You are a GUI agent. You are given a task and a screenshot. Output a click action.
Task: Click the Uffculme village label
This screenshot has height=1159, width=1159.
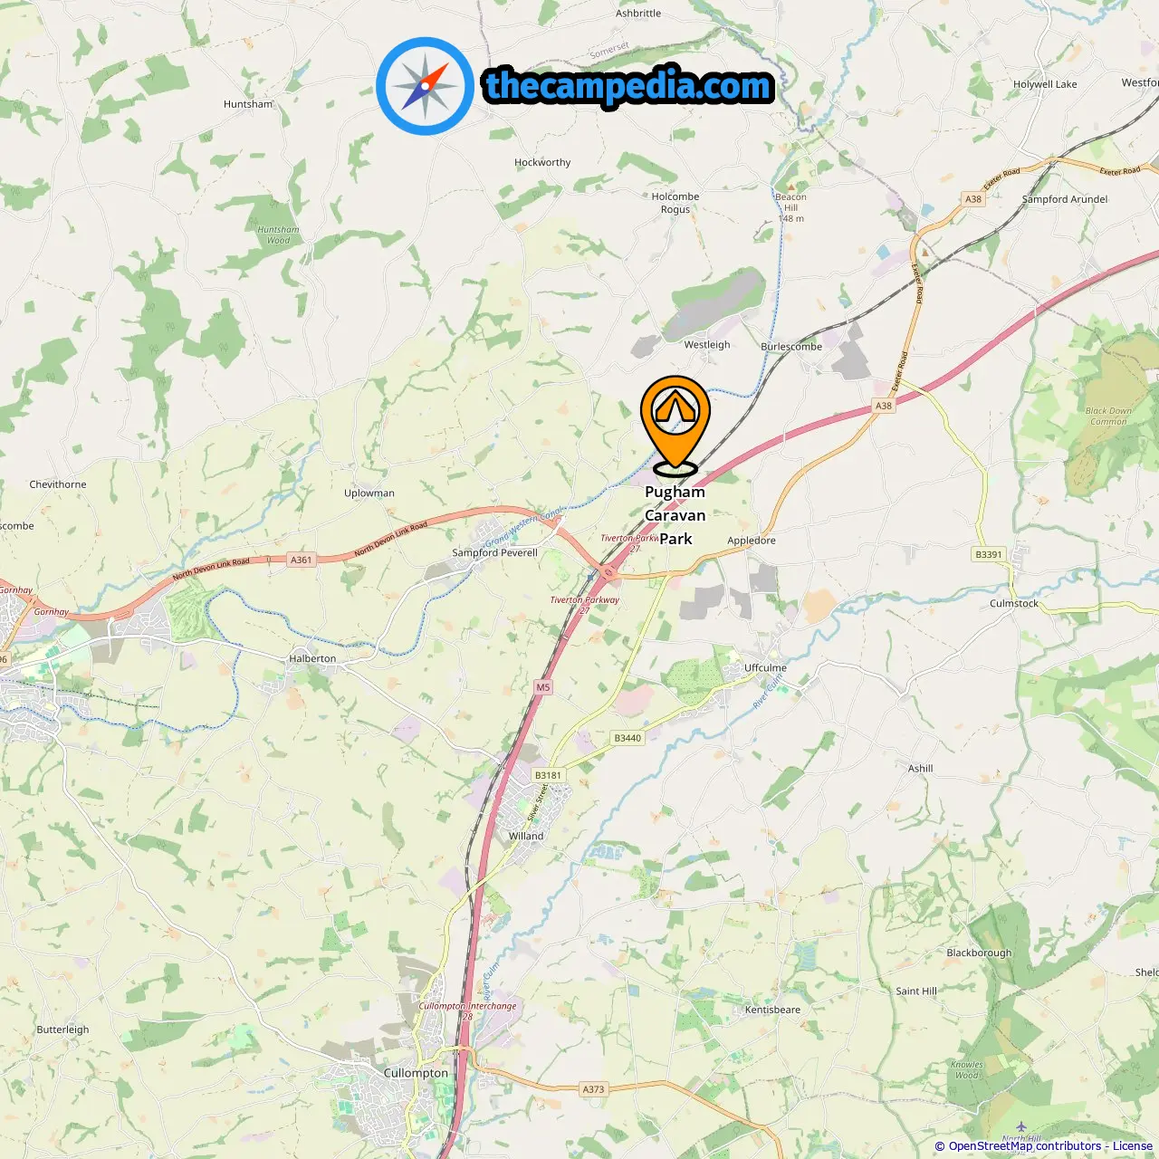pyautogui.click(x=765, y=668)
